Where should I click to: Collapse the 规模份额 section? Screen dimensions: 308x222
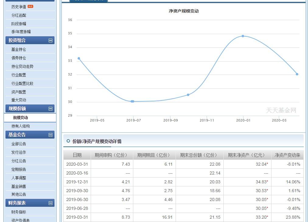pyautogui.click(x=51, y=108)
